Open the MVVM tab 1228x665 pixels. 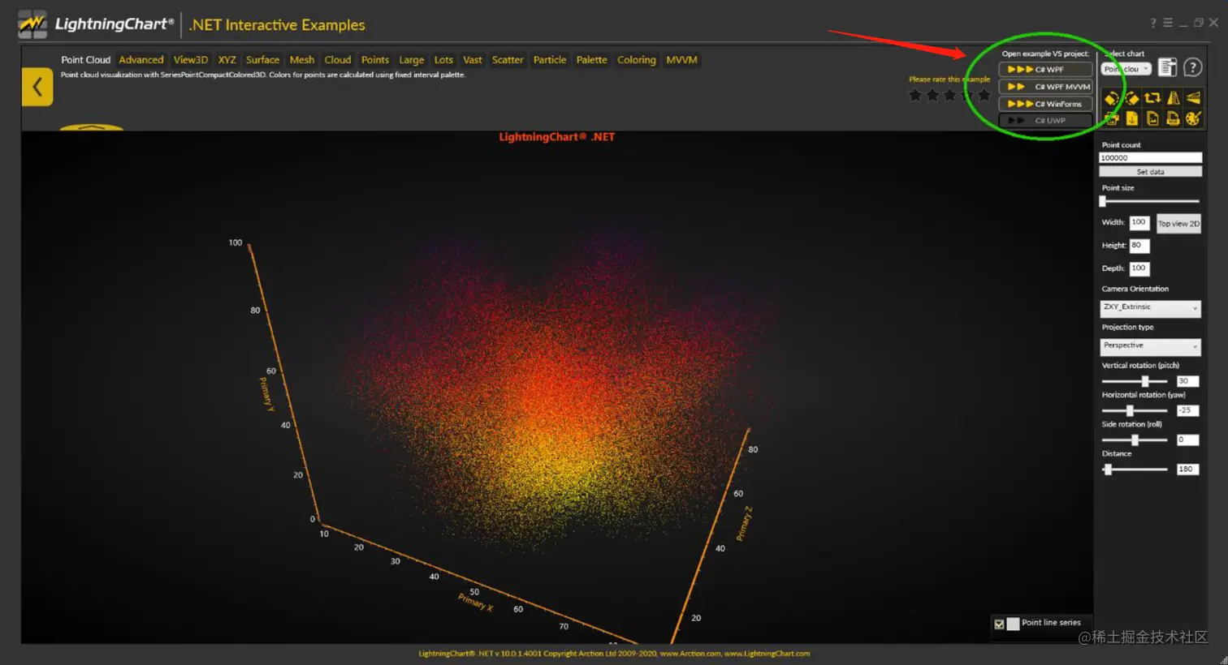point(681,60)
